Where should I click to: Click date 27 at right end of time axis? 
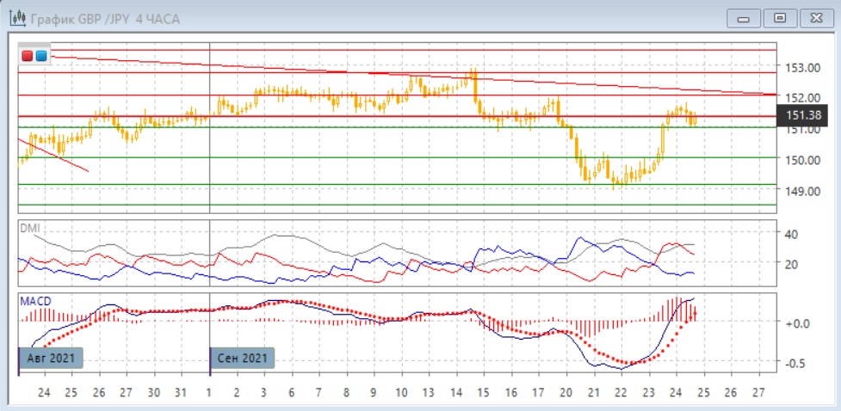click(x=758, y=391)
